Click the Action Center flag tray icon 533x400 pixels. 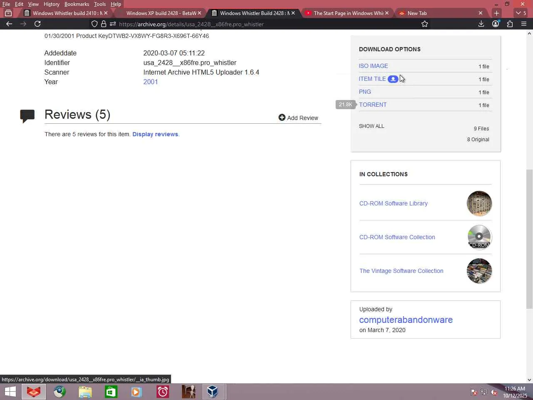coord(474,392)
